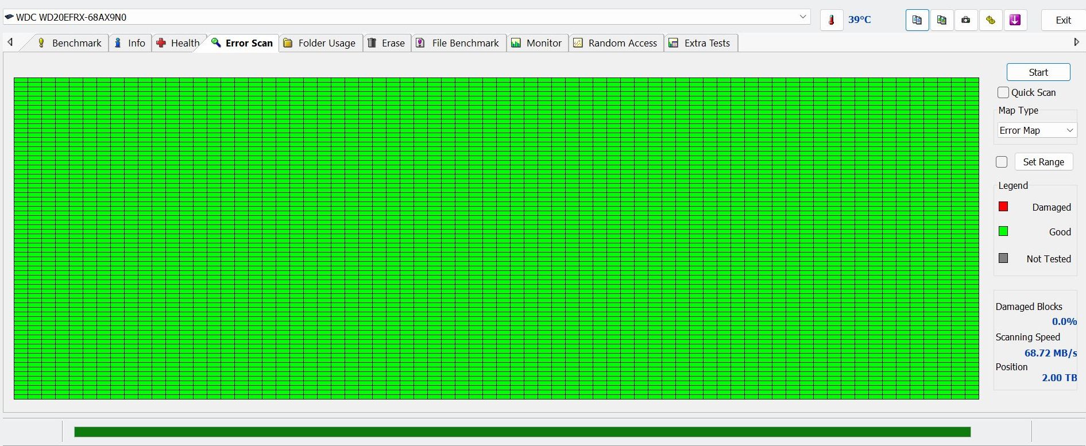This screenshot has height=446, width=1086.
Task: Open options with the yellow gears icon
Action: [991, 20]
